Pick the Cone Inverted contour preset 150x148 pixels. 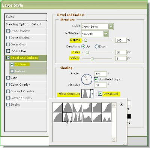[77, 107]
